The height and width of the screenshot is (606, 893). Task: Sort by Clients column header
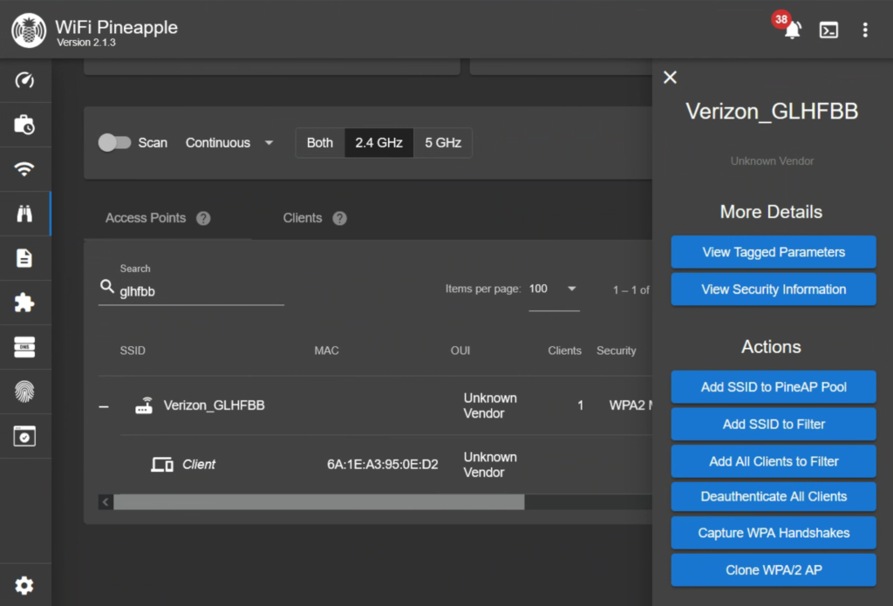point(564,351)
